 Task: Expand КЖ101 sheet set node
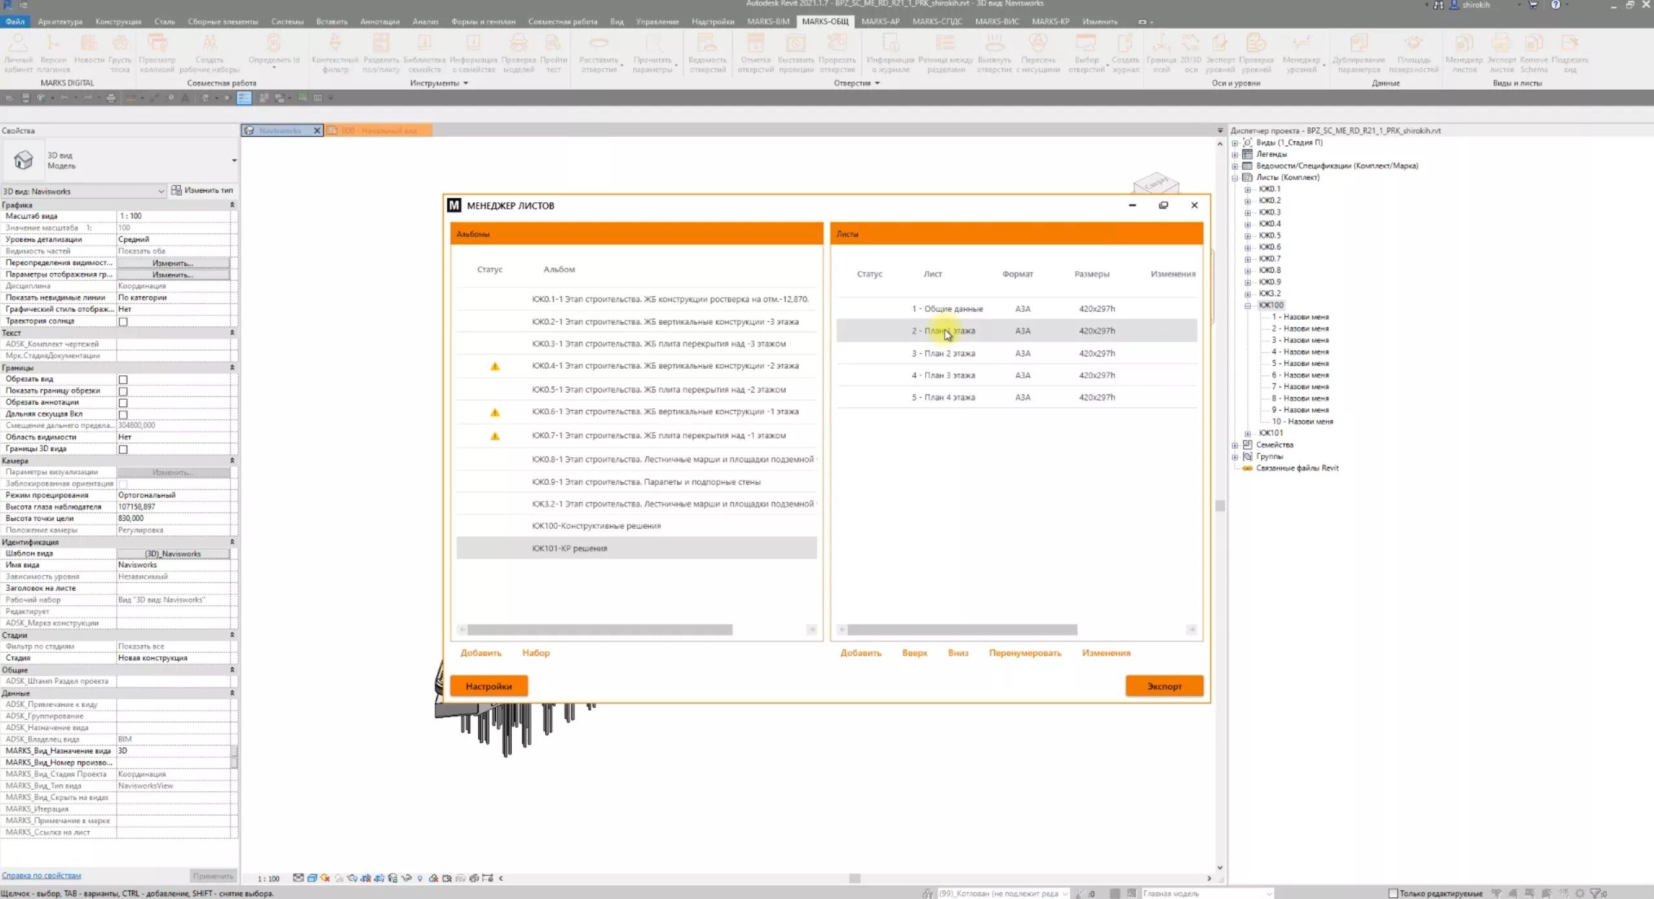click(1248, 433)
